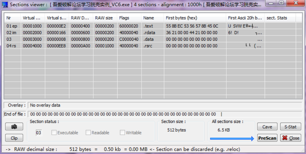
Task: Toggle the Readable checkbox
Action: tap(88, 133)
